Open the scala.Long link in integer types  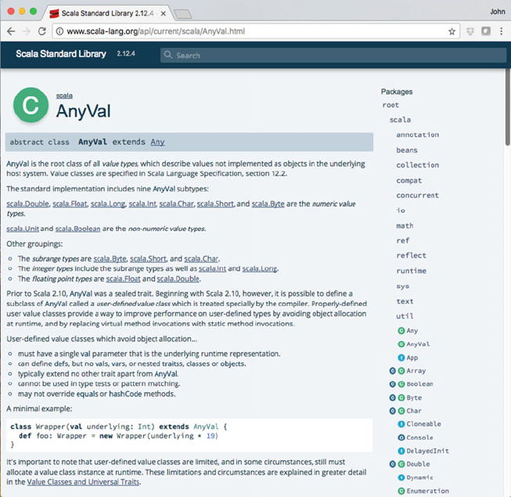(260, 268)
